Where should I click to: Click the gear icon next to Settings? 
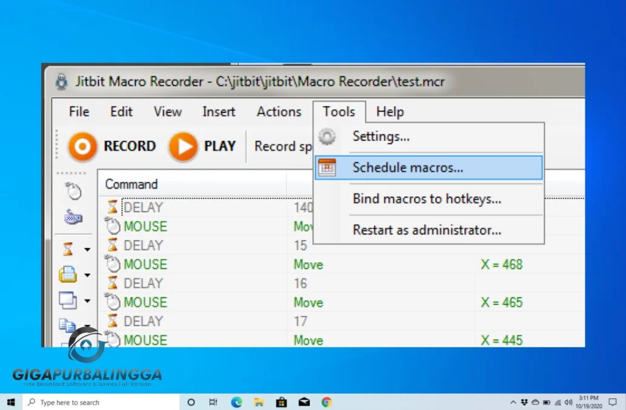click(x=327, y=137)
